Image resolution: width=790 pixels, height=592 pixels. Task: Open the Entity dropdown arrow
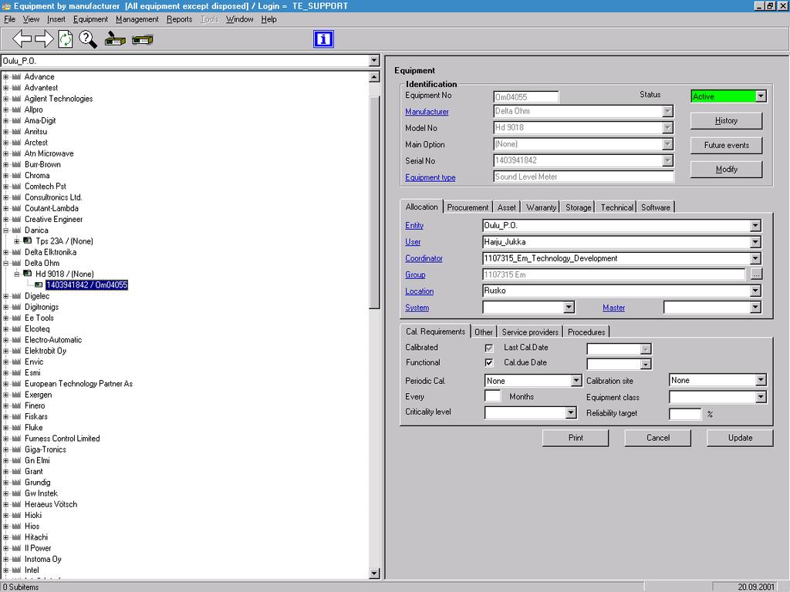(755, 226)
